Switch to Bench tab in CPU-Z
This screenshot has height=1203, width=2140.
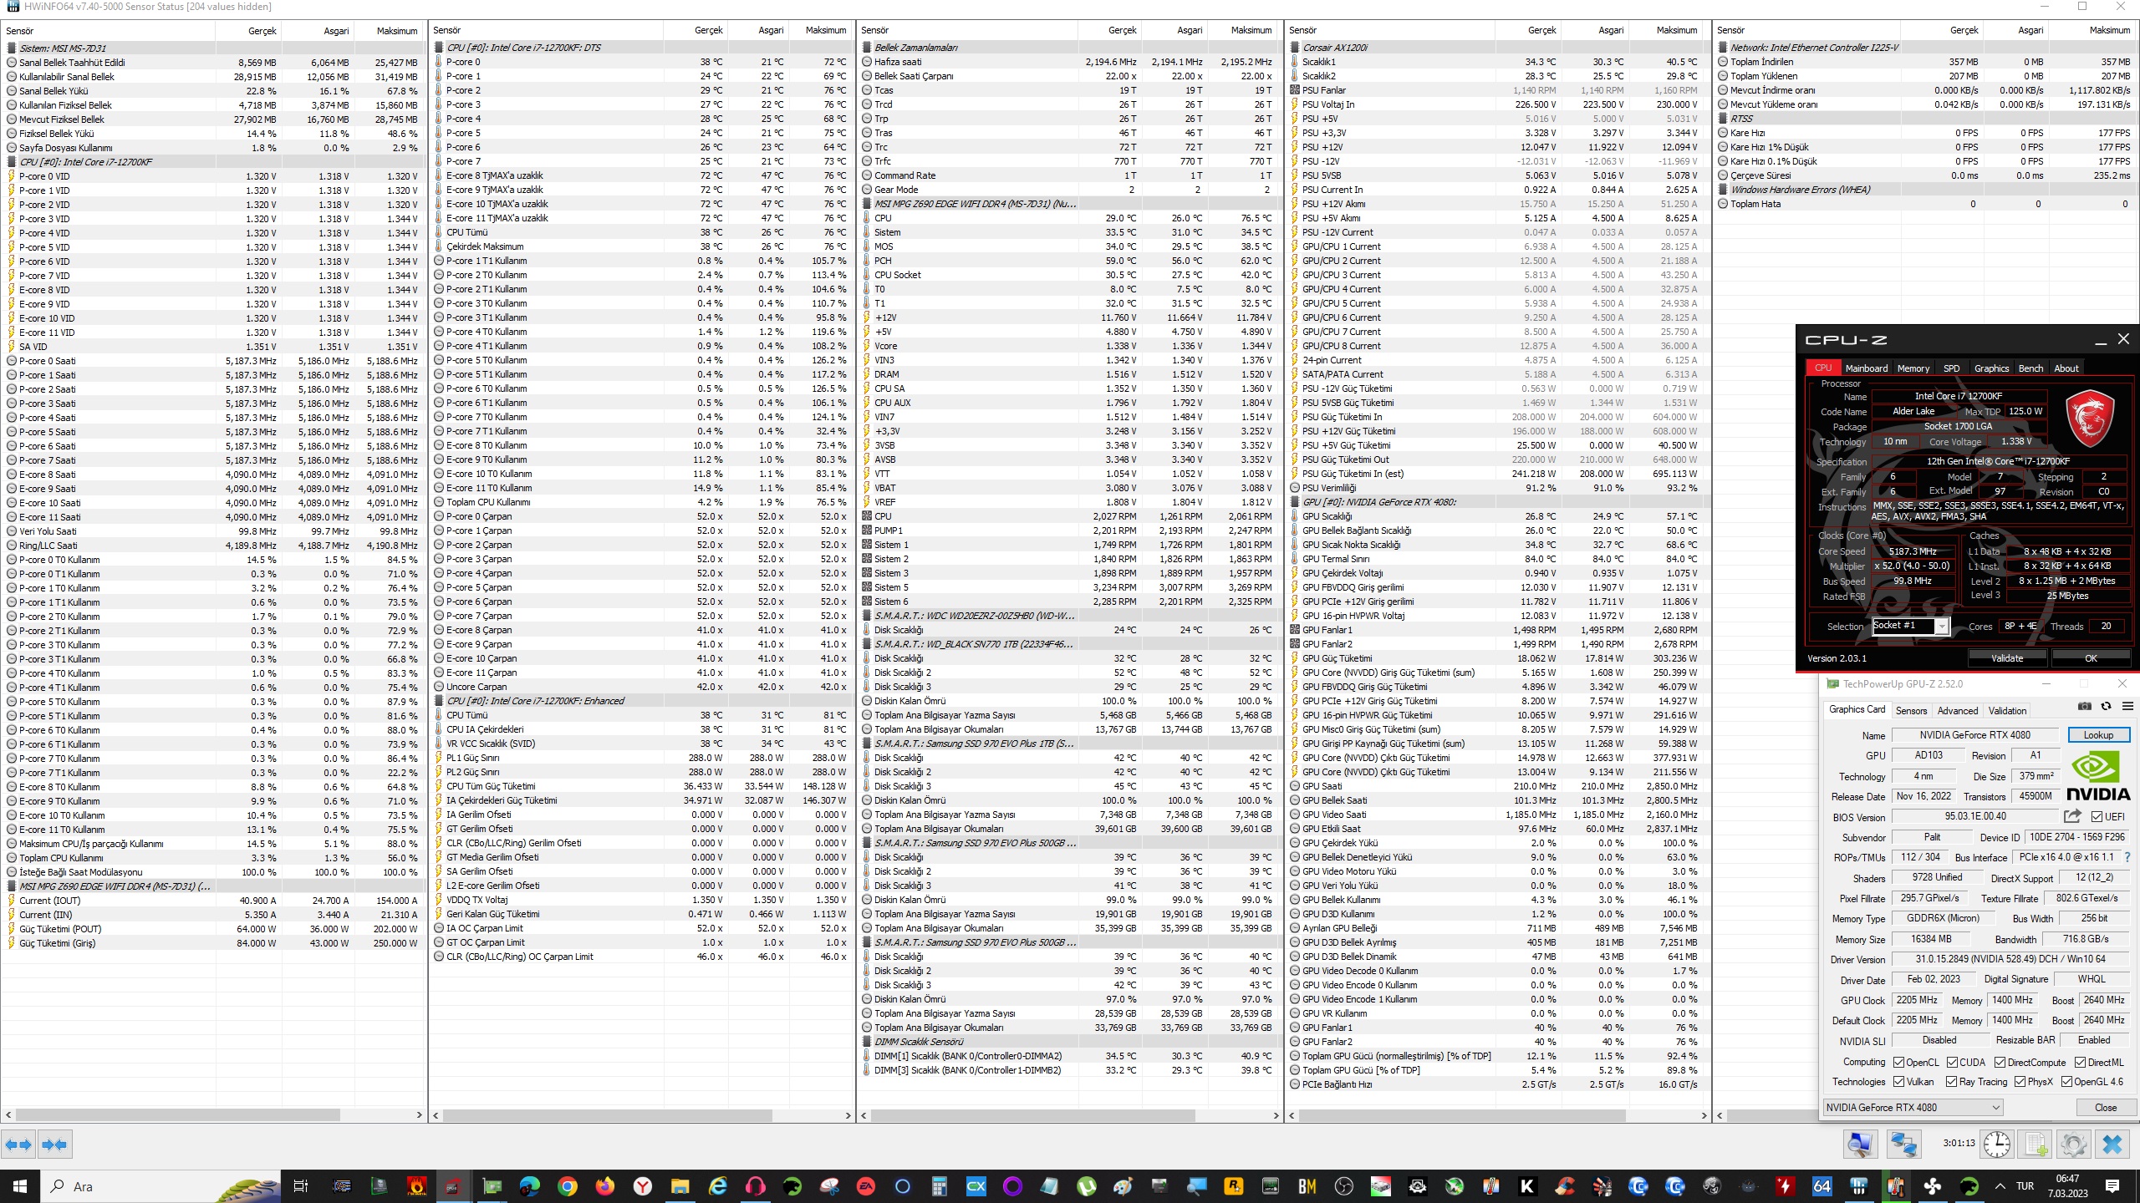click(2030, 368)
